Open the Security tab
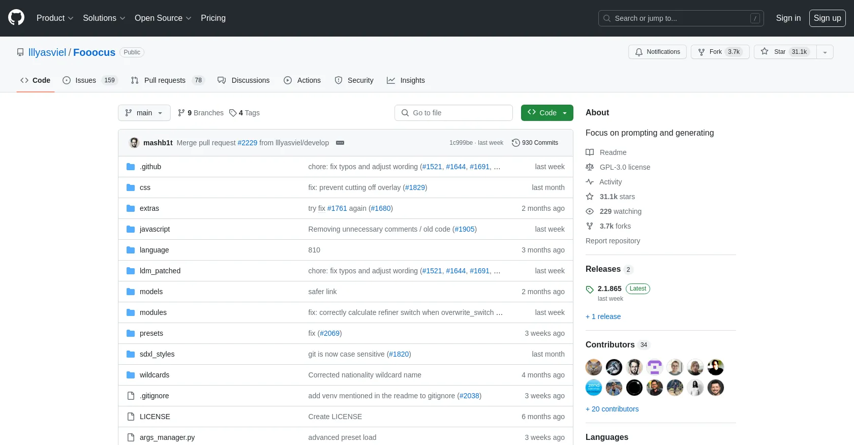This screenshot has width=854, height=445. (354, 80)
